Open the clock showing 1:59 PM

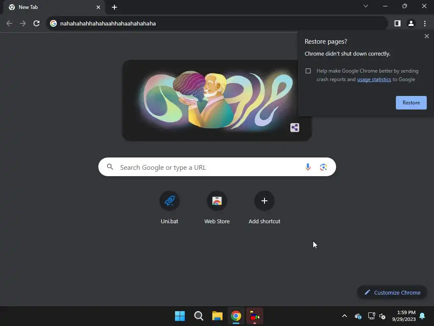point(403,316)
